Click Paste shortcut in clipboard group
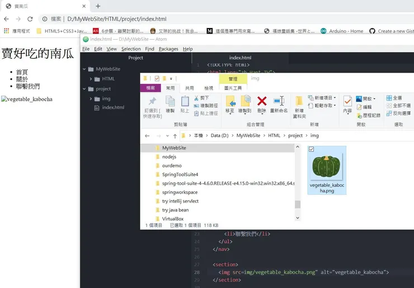The height and width of the screenshot is (288, 414). (206, 114)
